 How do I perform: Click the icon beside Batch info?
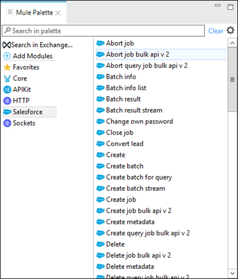tap(101, 77)
